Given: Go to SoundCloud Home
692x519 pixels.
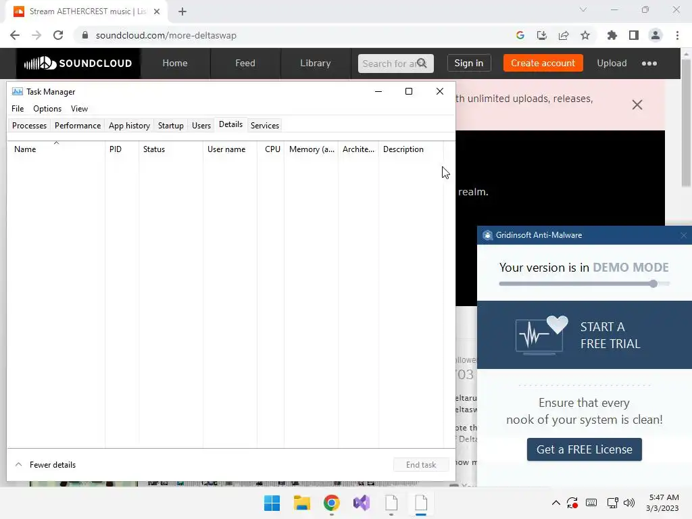Looking at the screenshot, I should pyautogui.click(x=175, y=63).
